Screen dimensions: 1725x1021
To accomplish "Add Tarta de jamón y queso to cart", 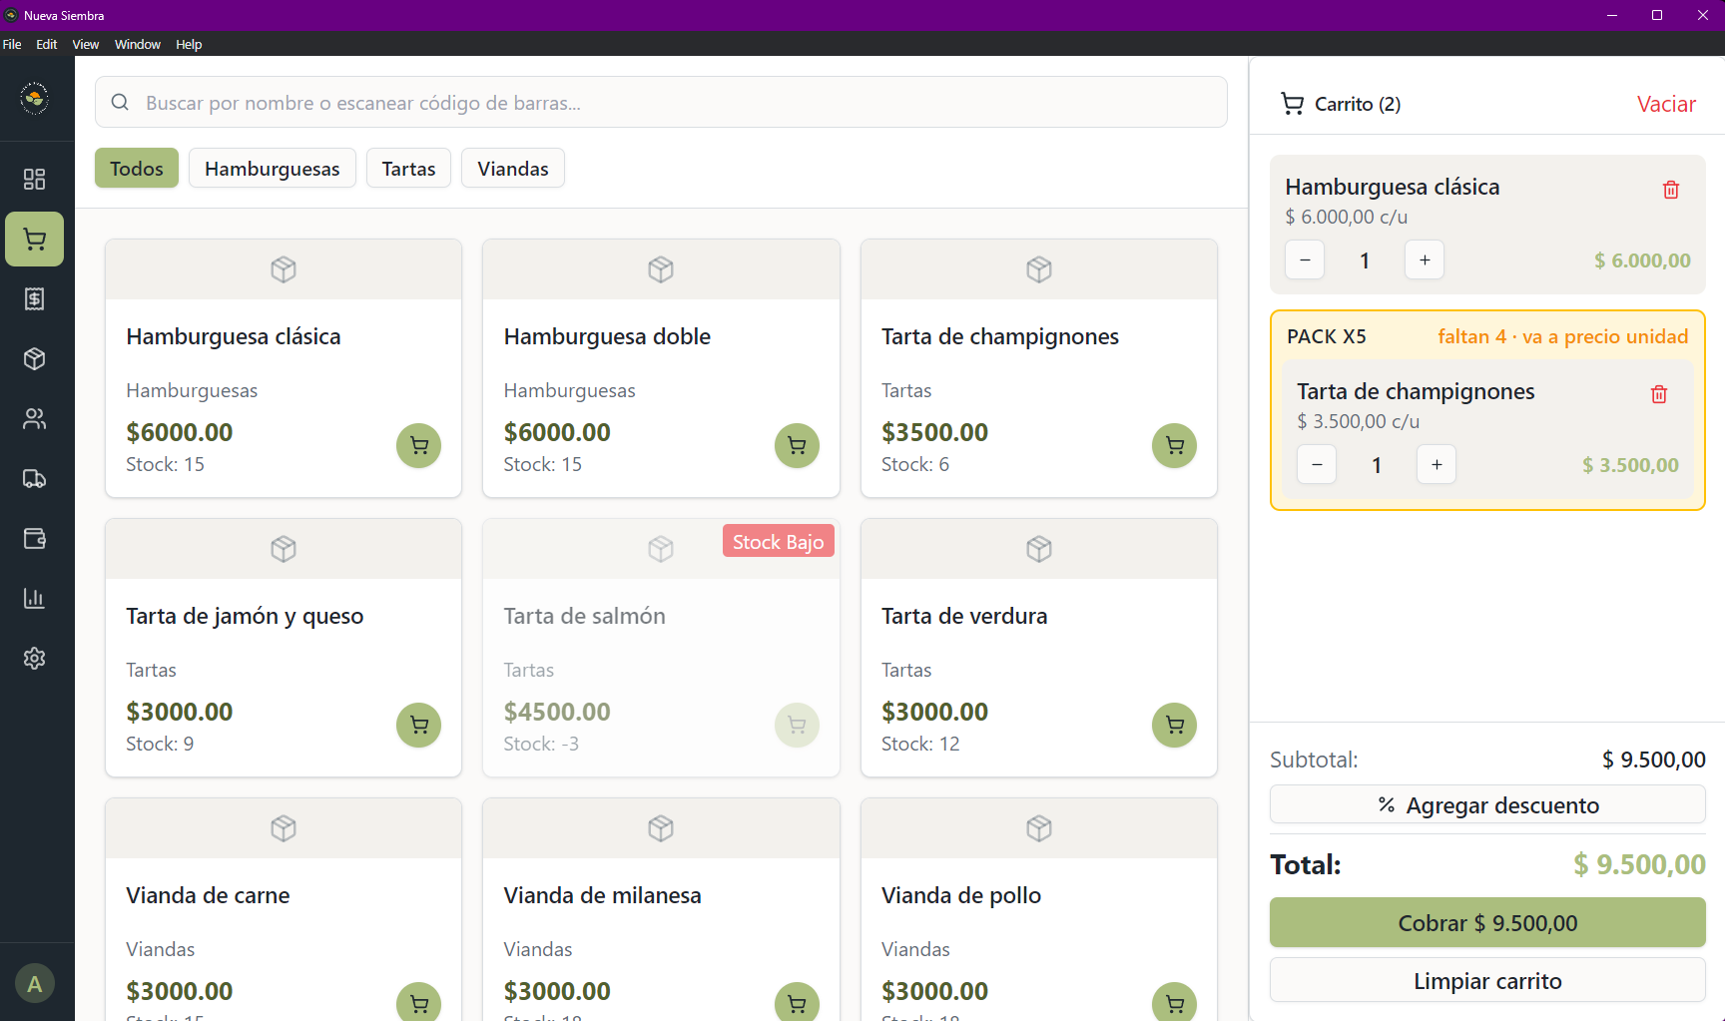I will (x=419, y=726).
